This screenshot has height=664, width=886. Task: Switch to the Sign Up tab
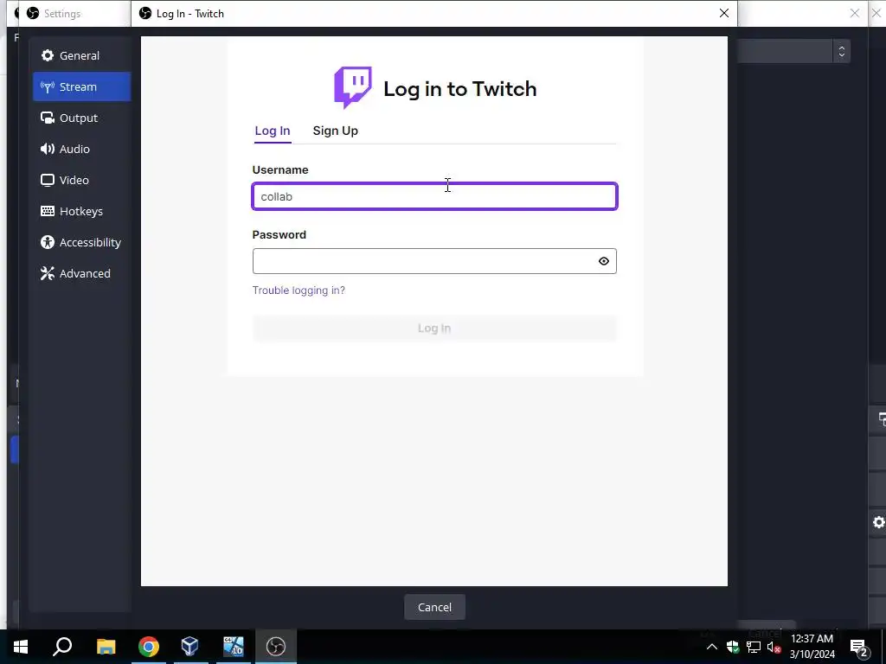335,131
